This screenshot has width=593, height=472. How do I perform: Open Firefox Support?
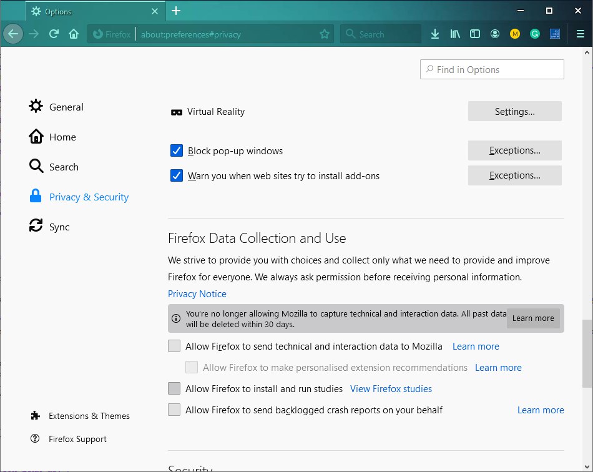tap(69, 439)
